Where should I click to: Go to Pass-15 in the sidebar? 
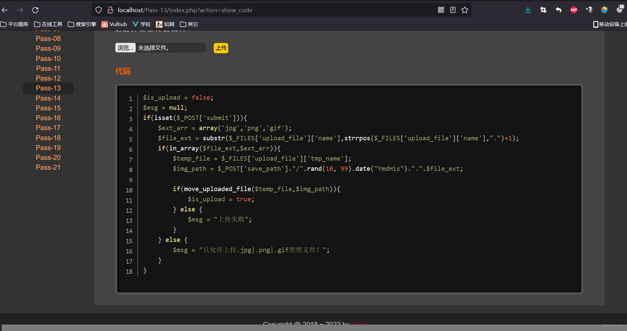[48, 108]
